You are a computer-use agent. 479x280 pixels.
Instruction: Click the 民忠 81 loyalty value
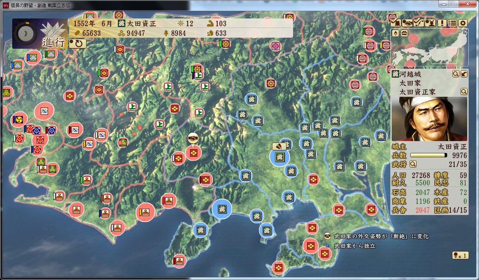point(463,183)
